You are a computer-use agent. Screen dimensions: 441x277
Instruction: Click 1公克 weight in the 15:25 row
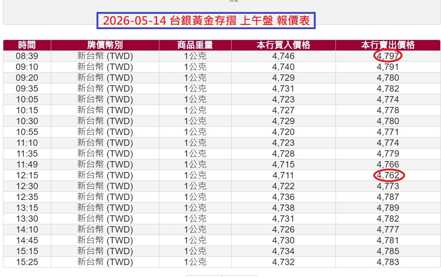pyautogui.click(x=195, y=262)
